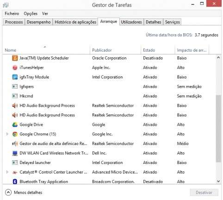Click the Google Drive icon
223x200 pixels.
[15, 125]
